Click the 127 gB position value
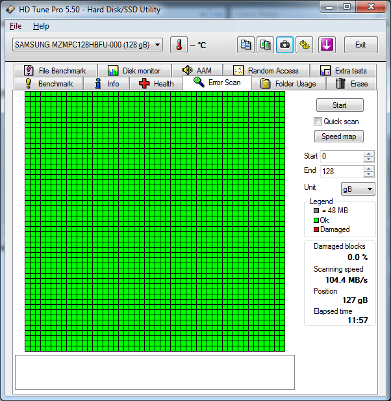The width and height of the screenshot is (391, 401). point(355,300)
